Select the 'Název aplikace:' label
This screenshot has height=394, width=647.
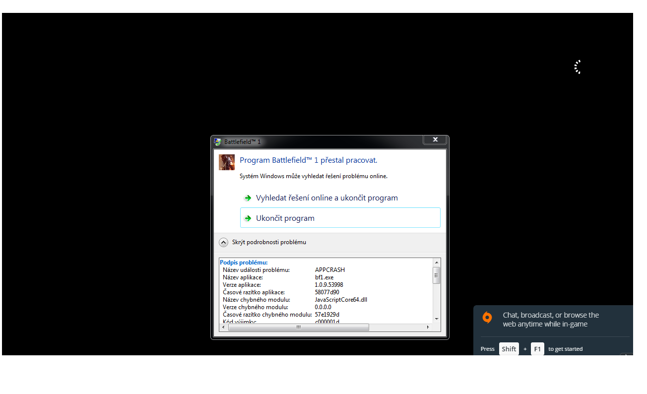click(x=243, y=277)
